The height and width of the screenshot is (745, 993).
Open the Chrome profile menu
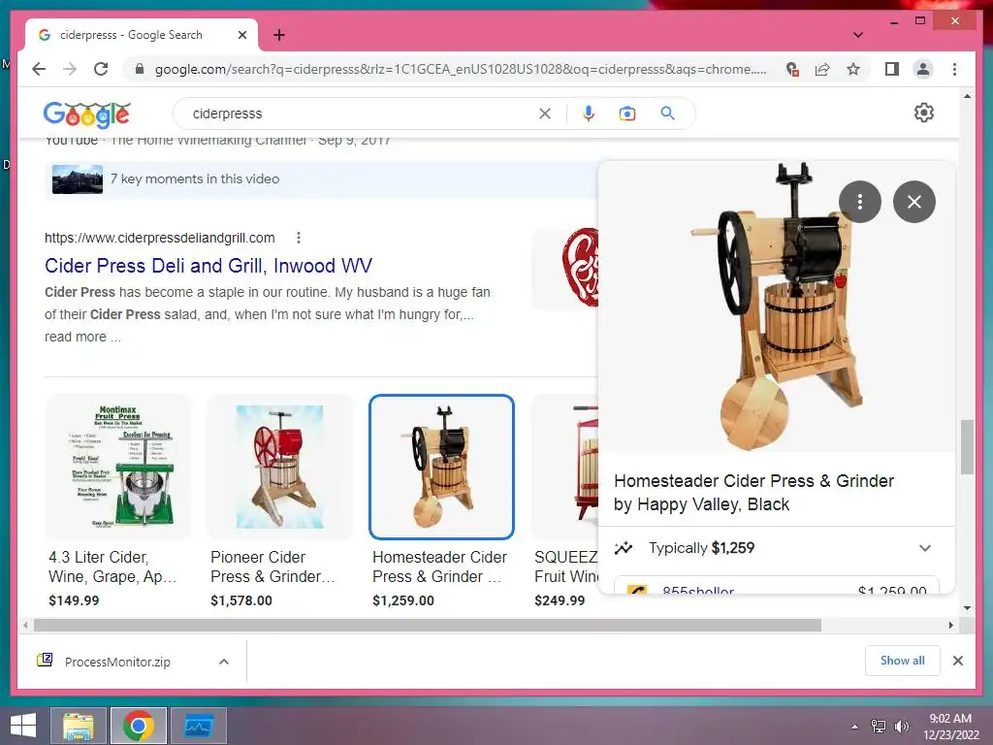(x=923, y=69)
